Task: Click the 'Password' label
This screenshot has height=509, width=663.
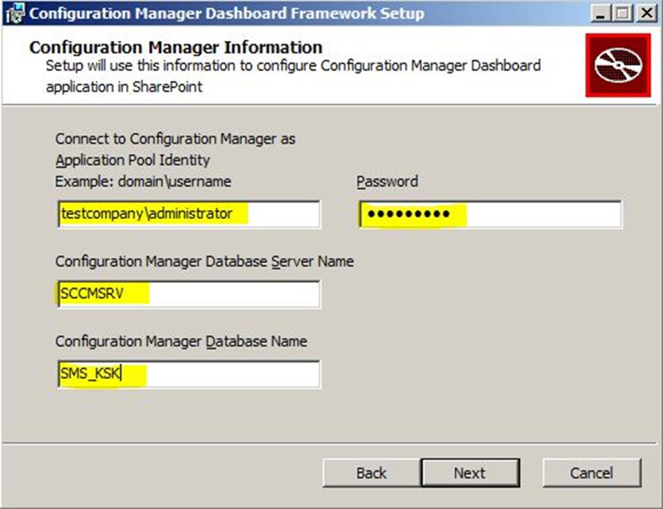Action: [x=387, y=182]
